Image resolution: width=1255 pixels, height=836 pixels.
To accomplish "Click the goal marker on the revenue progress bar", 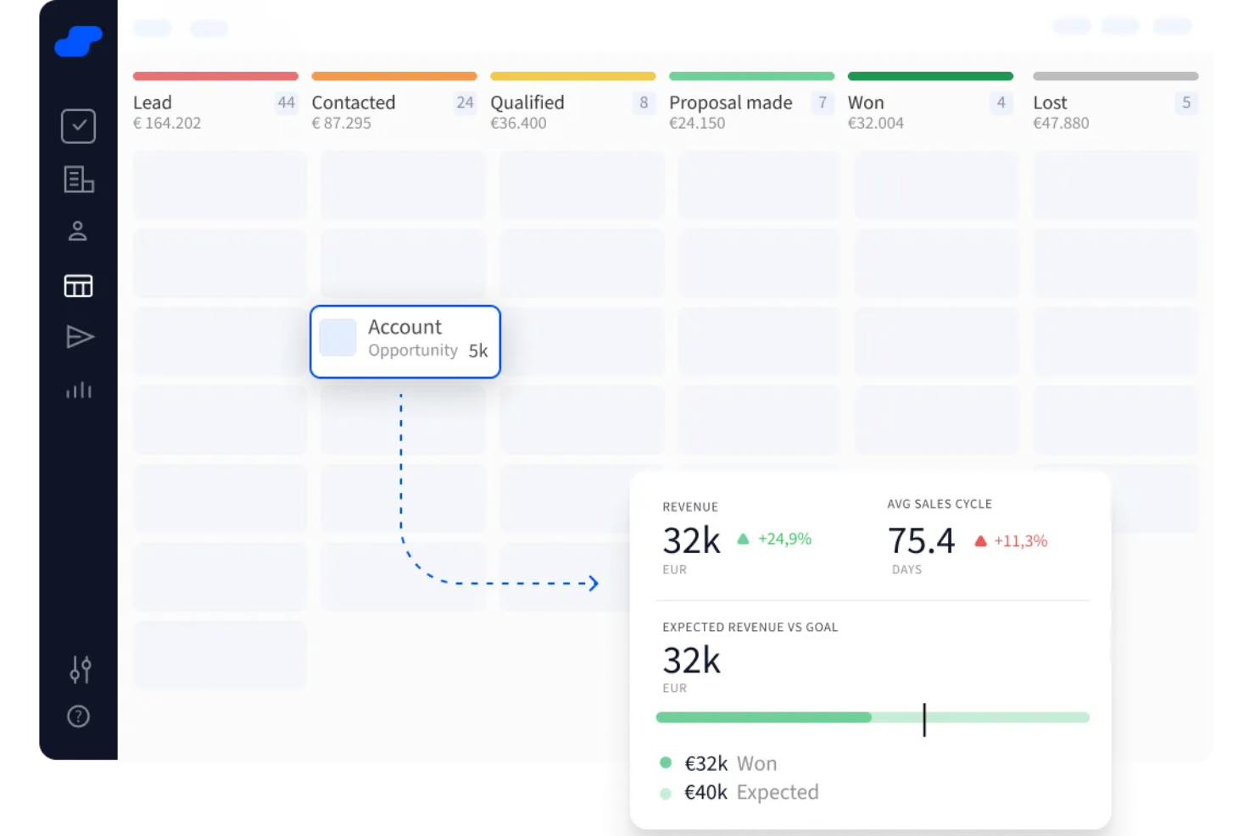I will tap(924, 719).
